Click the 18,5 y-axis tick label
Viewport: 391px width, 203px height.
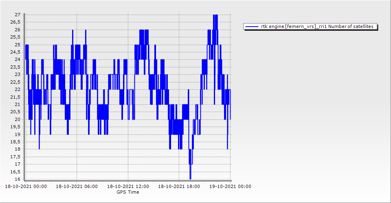(15, 142)
